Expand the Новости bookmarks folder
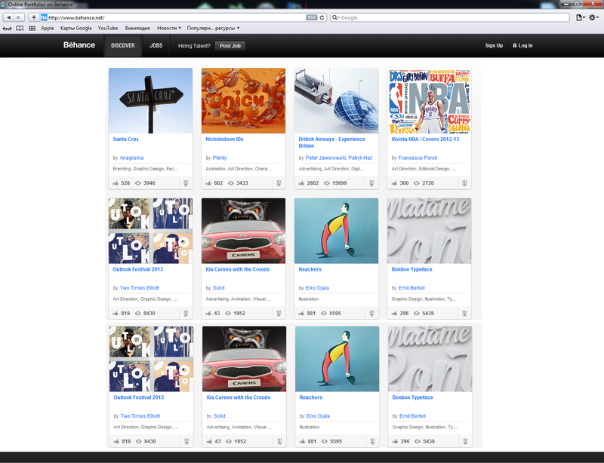 [x=169, y=28]
